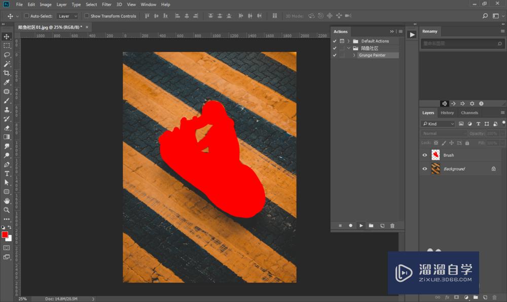Create a new action in Actions panel

click(x=382, y=226)
